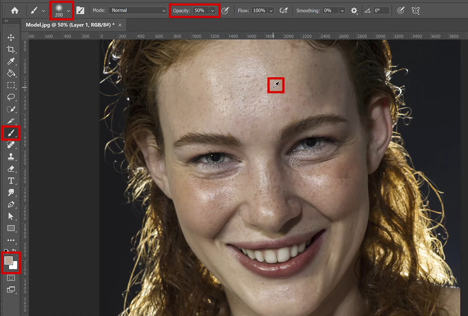Select the Crop tool
Image resolution: width=468 pixels, height=316 pixels.
click(11, 49)
